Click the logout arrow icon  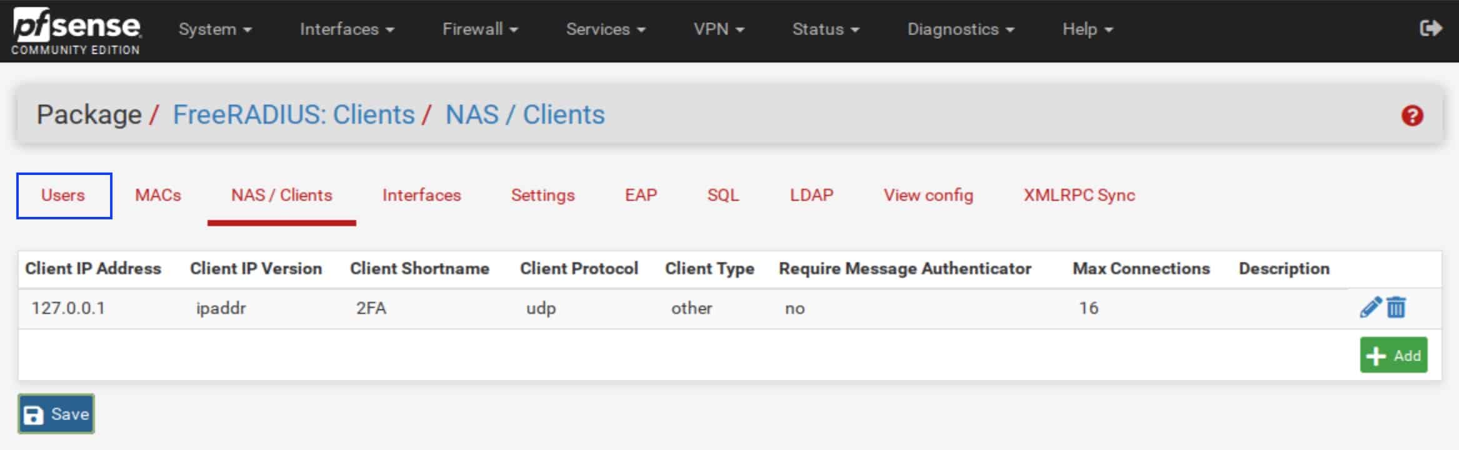click(x=1431, y=29)
